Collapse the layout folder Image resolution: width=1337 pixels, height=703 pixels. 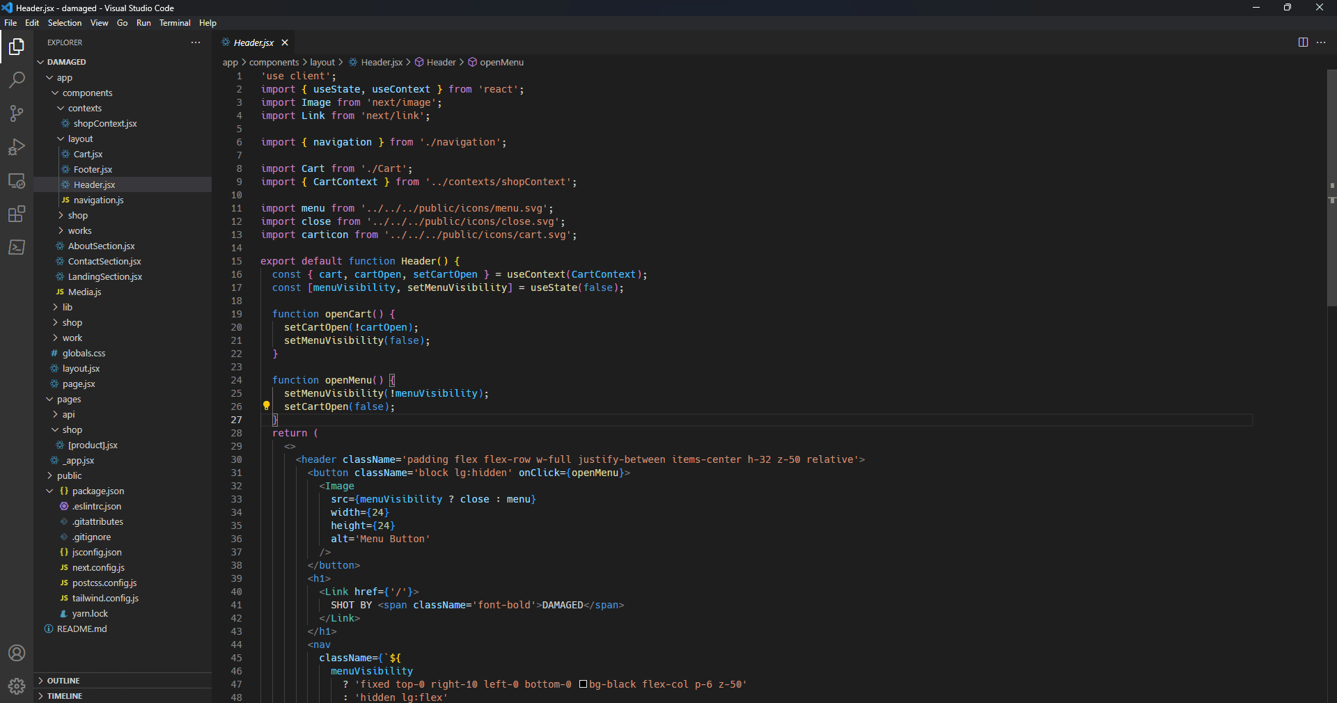[123, 139]
